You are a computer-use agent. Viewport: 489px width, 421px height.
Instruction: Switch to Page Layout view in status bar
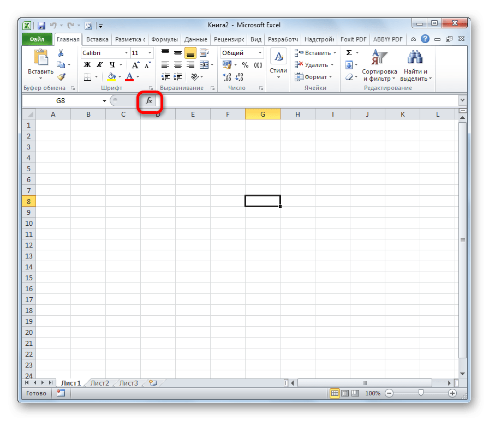pos(344,393)
